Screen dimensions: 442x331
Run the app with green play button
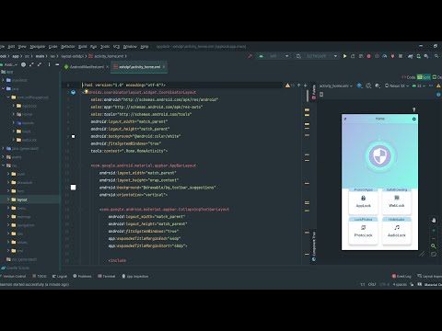tap(344, 56)
